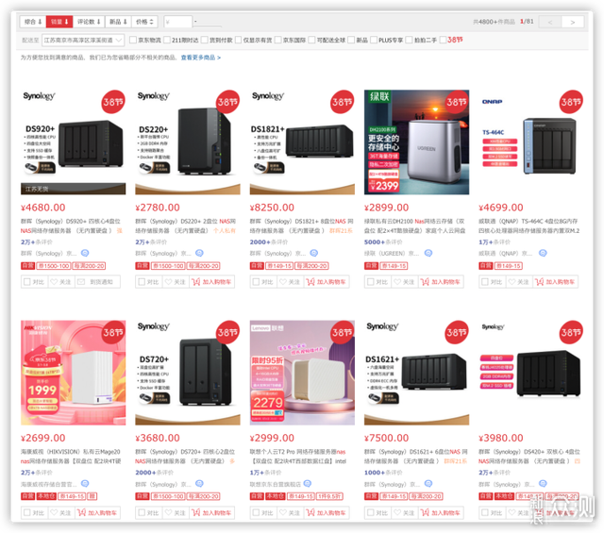Follow the Hikvision Mage20 product

60,512
